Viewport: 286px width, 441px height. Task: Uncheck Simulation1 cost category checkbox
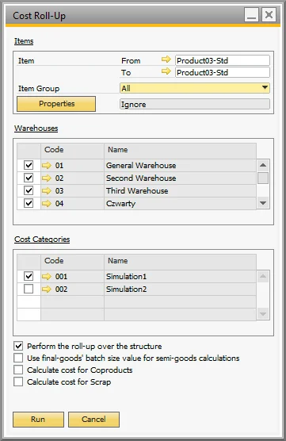coord(29,276)
